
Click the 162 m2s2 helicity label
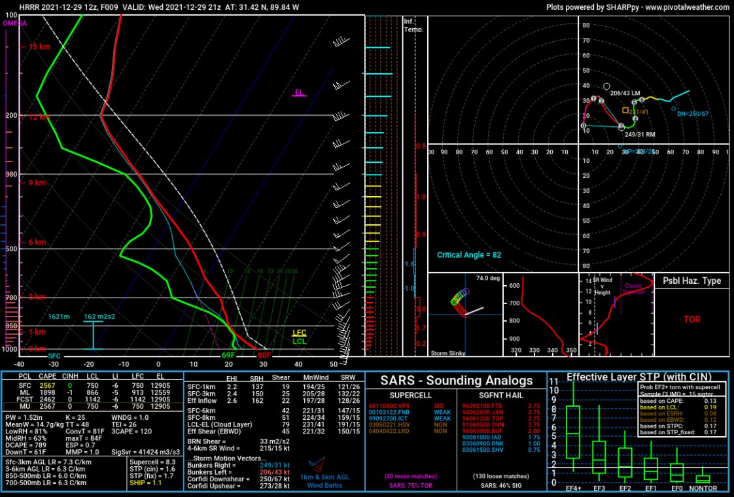point(99,317)
